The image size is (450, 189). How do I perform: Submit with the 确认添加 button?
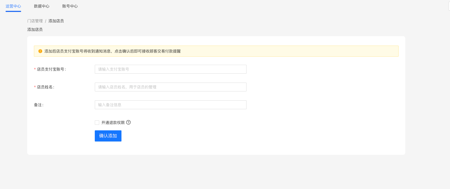pyautogui.click(x=108, y=136)
